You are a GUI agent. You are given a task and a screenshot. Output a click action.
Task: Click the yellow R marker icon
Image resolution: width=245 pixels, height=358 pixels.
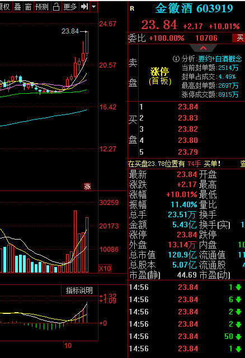[x=132, y=9]
